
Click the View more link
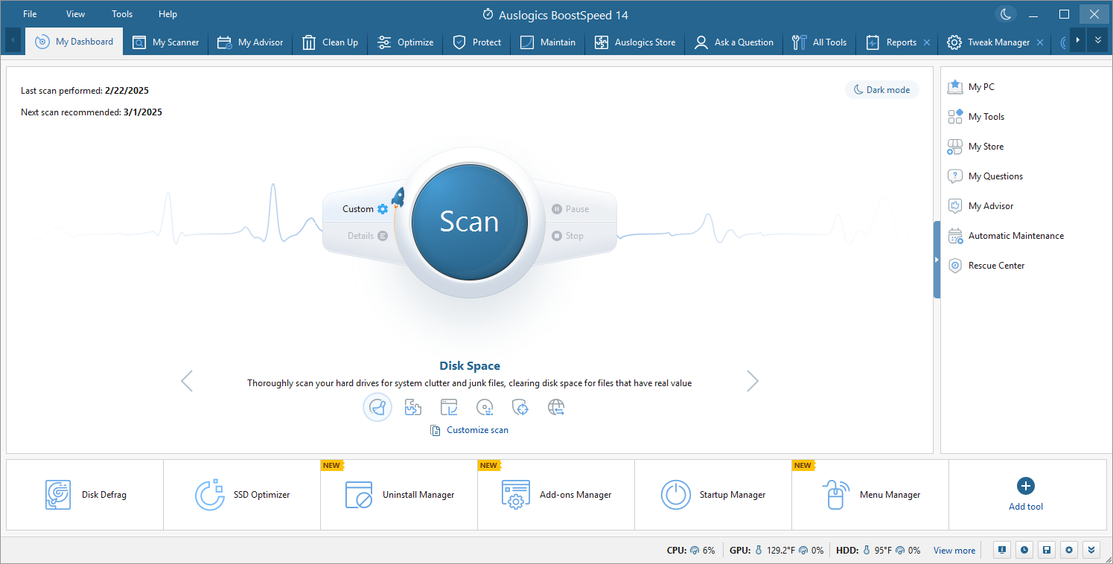954,551
